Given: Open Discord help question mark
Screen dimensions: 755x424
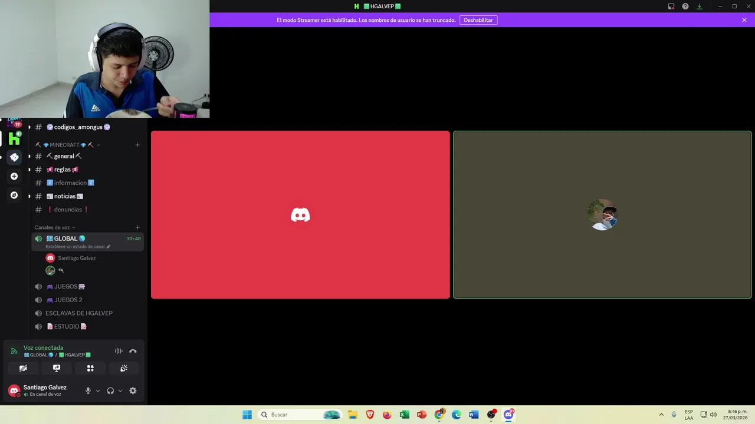Looking at the screenshot, I should point(685,6).
